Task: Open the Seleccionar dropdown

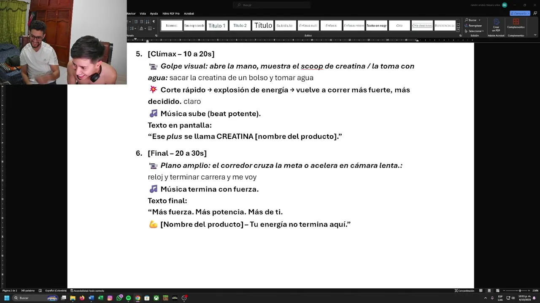Action: tap(474, 31)
